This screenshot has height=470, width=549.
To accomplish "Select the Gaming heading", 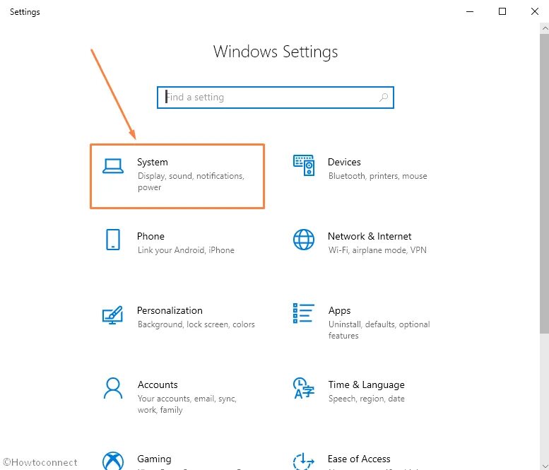I will (x=154, y=459).
